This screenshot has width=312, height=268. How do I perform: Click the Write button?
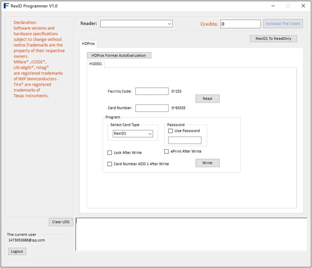coord(207,163)
